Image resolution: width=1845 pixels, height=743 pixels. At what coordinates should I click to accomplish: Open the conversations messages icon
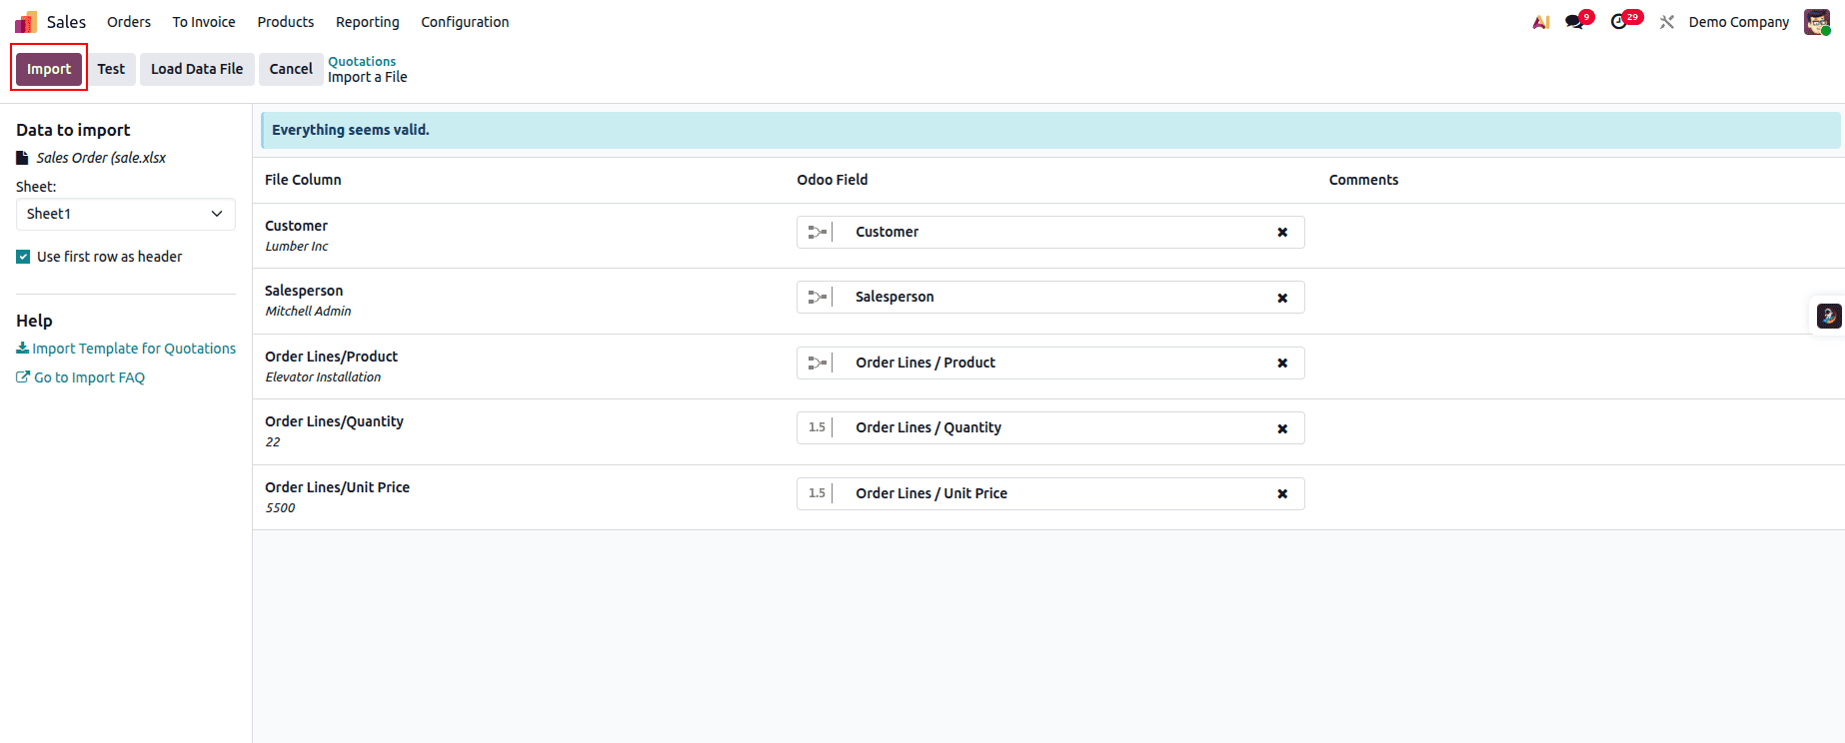coord(1576,22)
